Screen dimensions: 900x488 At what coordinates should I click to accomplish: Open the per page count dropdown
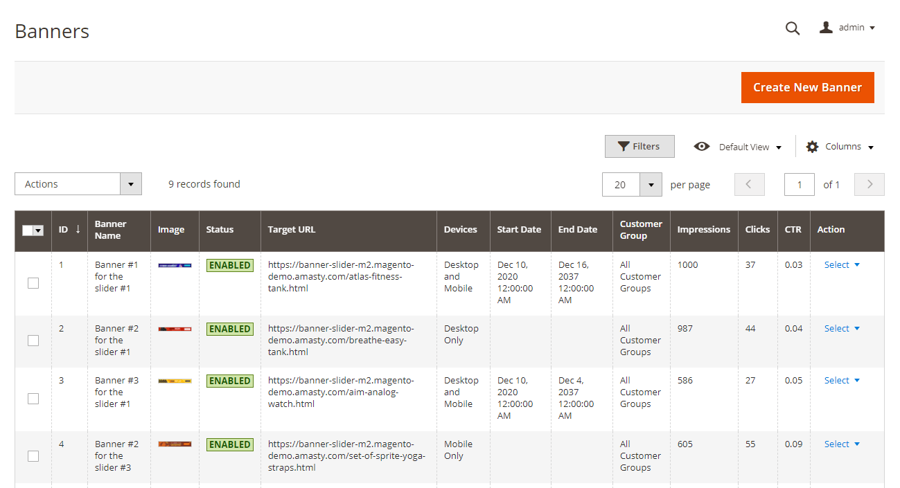tap(651, 185)
